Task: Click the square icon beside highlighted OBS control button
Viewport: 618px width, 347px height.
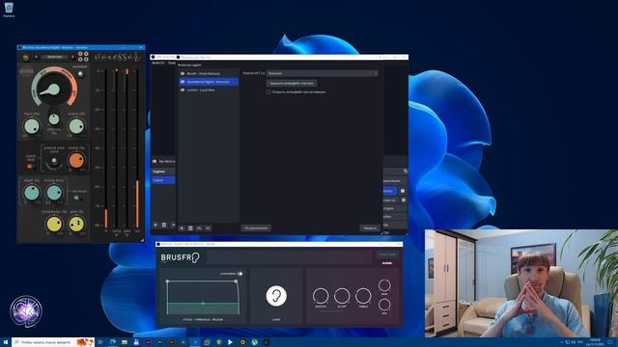Action: 403,191
